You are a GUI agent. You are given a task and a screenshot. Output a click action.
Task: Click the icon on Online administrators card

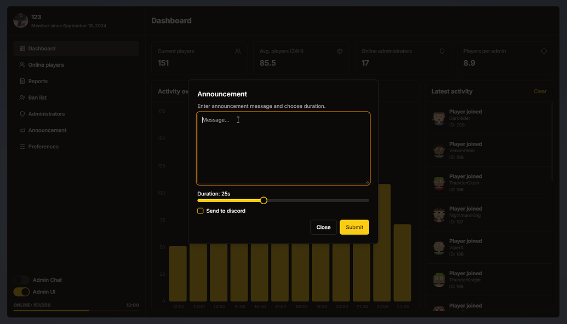(x=442, y=51)
